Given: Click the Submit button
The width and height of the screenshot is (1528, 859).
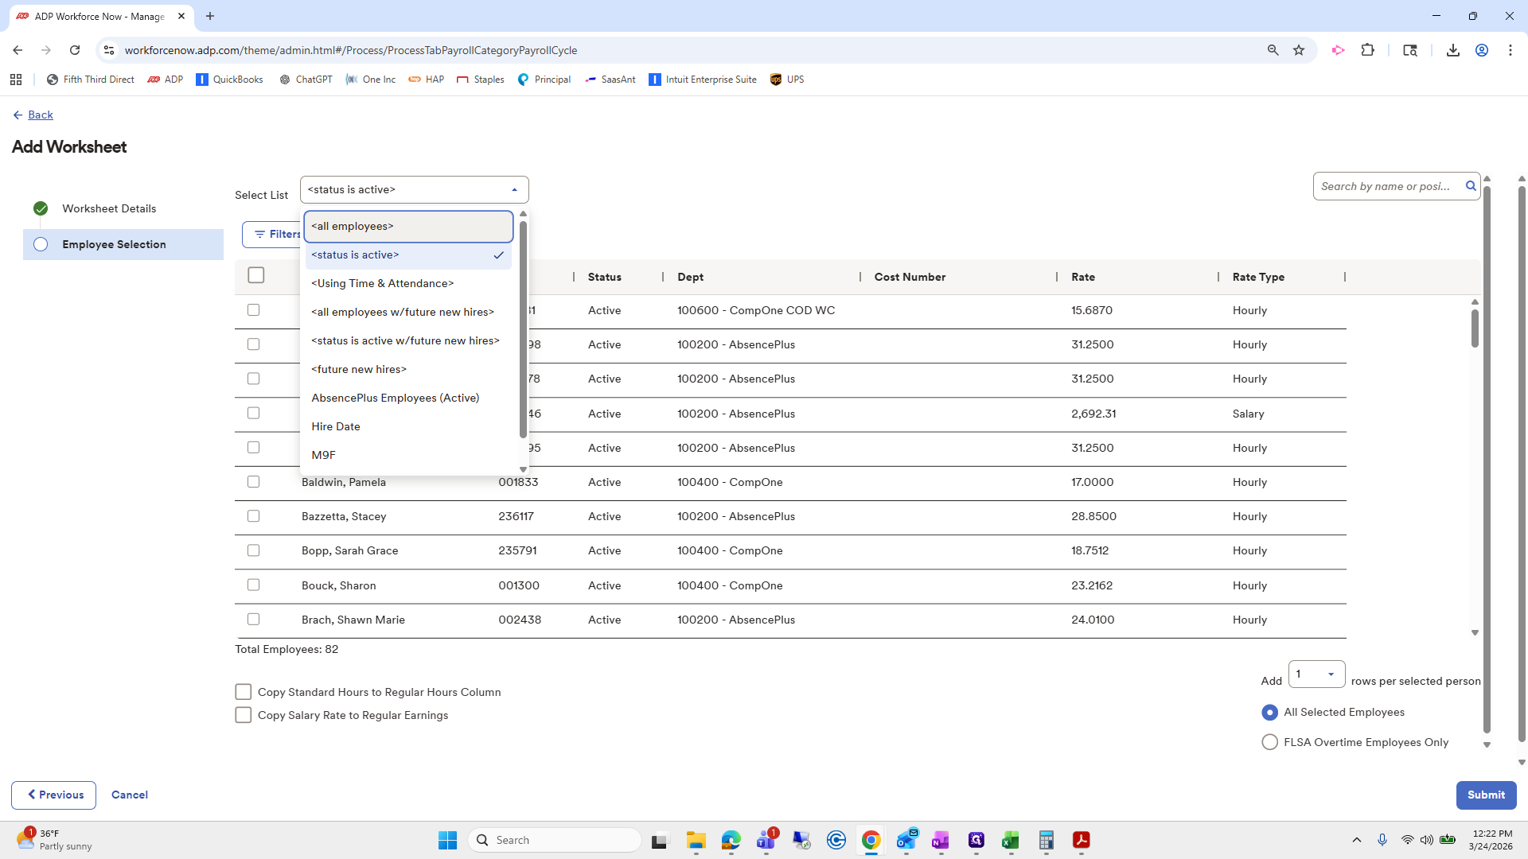Looking at the screenshot, I should pos(1485,795).
